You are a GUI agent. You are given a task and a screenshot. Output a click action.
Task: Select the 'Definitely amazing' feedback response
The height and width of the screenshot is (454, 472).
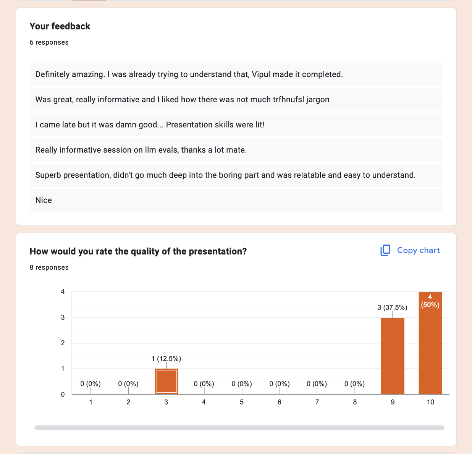(x=236, y=74)
